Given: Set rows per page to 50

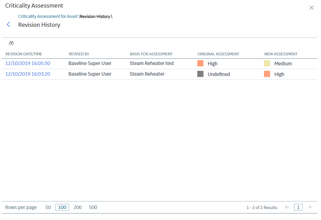Looking at the screenshot, I should coord(48,207).
